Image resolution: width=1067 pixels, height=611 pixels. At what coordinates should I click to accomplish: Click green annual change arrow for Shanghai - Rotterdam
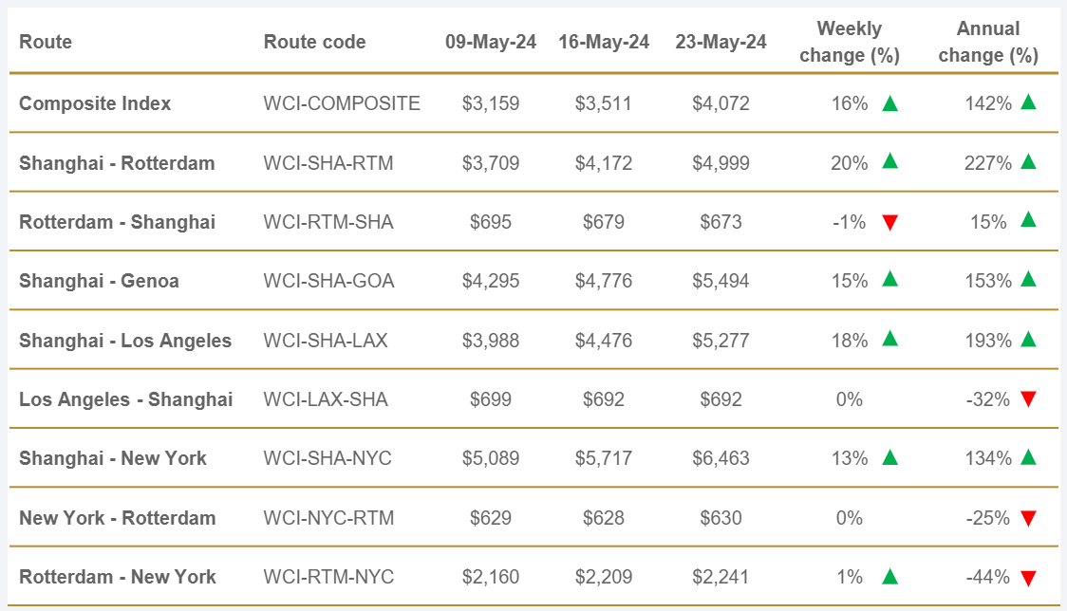(1028, 161)
